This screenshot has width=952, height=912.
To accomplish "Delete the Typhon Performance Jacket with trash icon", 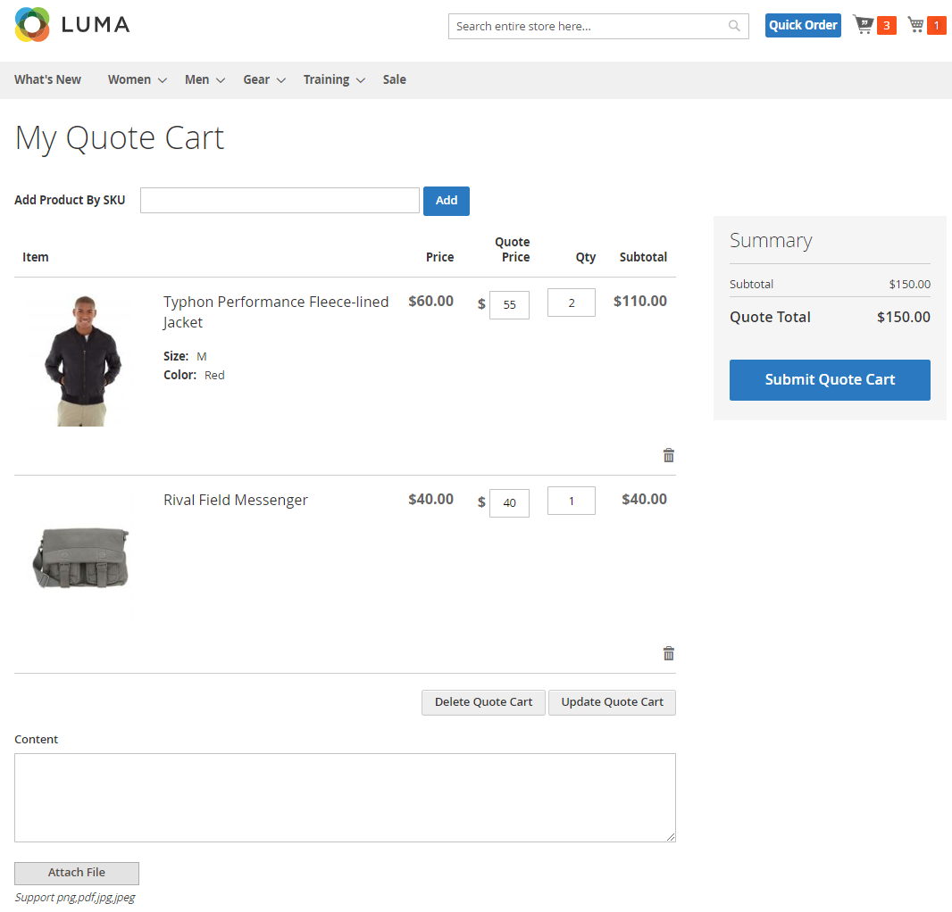I will [668, 455].
